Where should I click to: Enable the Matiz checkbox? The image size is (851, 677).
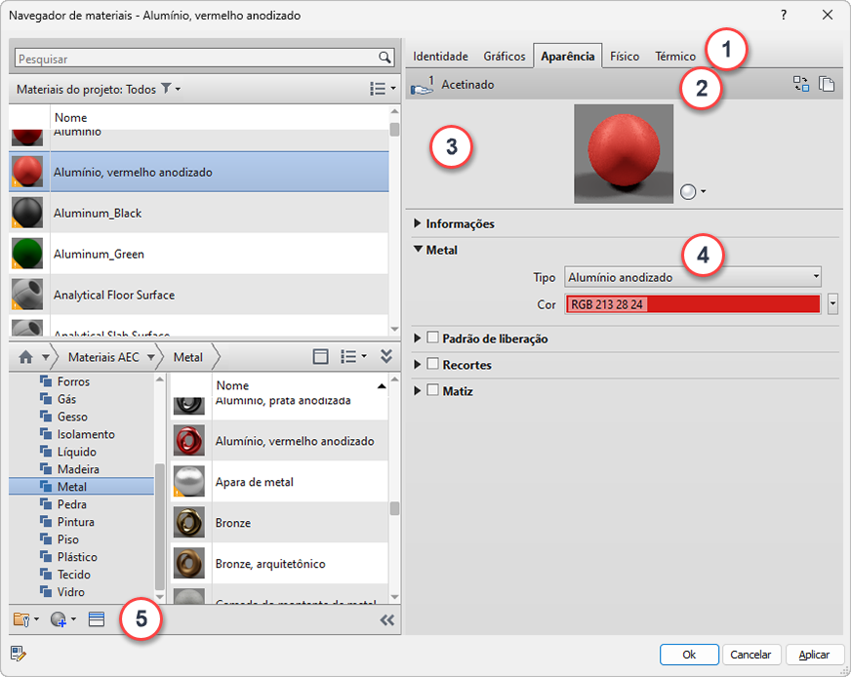(432, 390)
